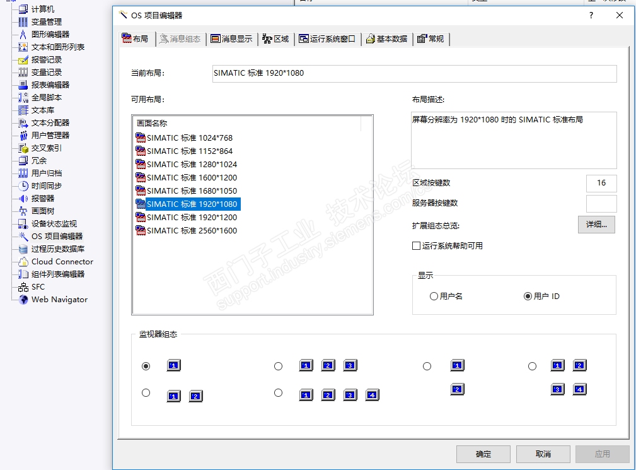636x470 pixels.
Task: Select 用户 ID display option
Action: pos(528,297)
